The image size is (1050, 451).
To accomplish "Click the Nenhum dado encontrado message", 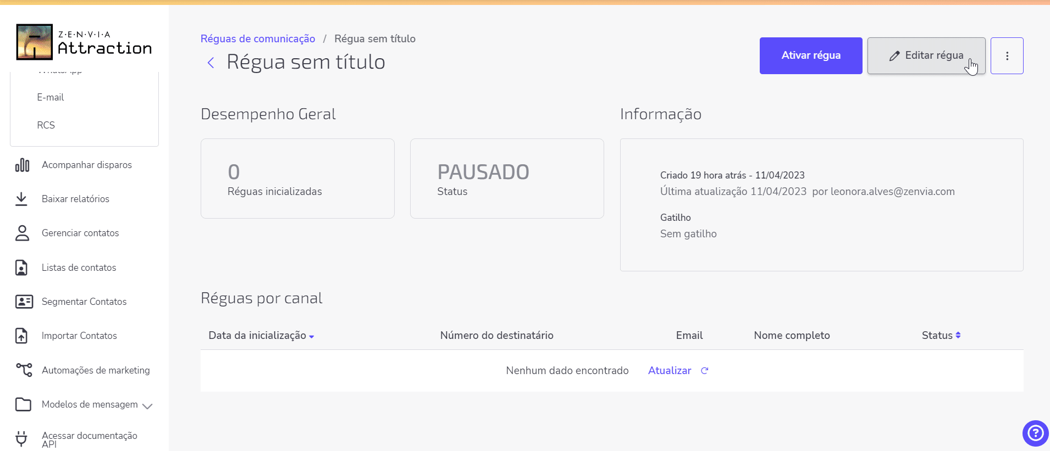I will point(567,371).
